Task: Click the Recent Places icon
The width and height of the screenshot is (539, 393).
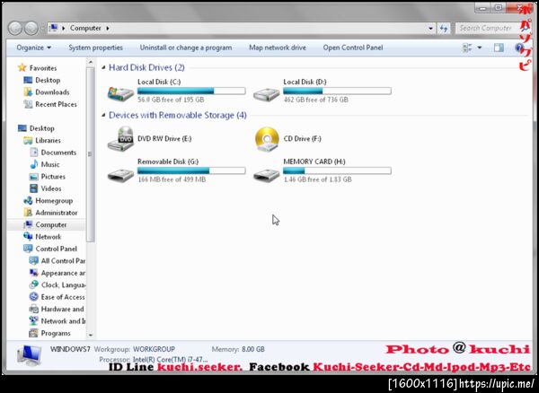Action: [28, 104]
